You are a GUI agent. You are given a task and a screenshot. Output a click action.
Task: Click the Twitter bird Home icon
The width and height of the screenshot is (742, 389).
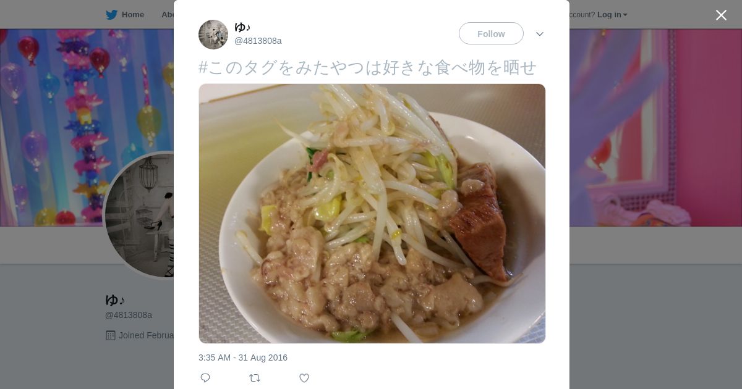pyautogui.click(x=111, y=15)
